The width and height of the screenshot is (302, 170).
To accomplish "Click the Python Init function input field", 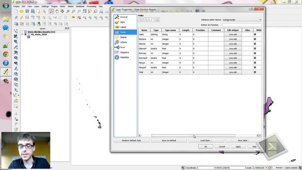I will point(242,25).
